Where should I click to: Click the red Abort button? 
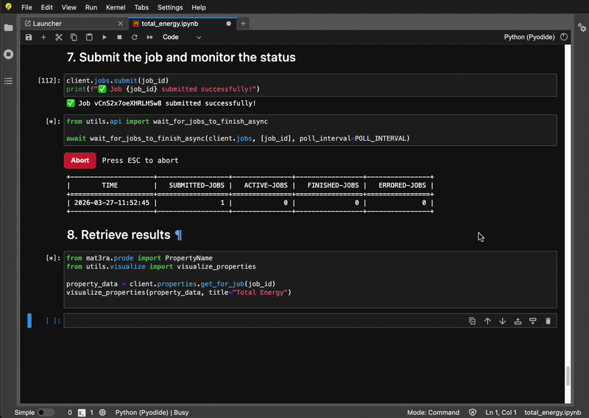pyautogui.click(x=80, y=160)
